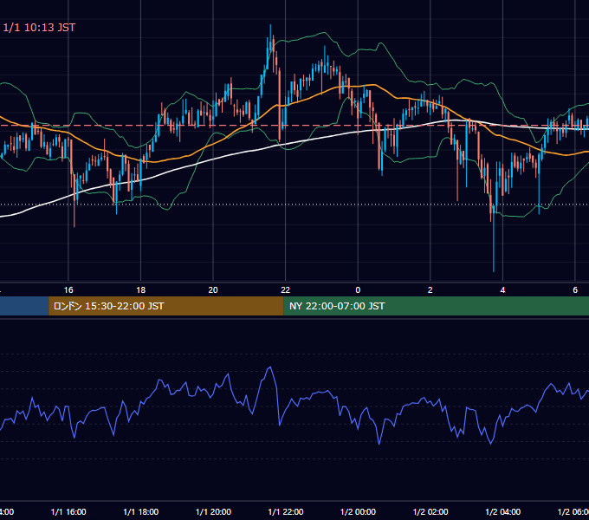
Task: Click the blue session bar before London
Action: [24, 306]
